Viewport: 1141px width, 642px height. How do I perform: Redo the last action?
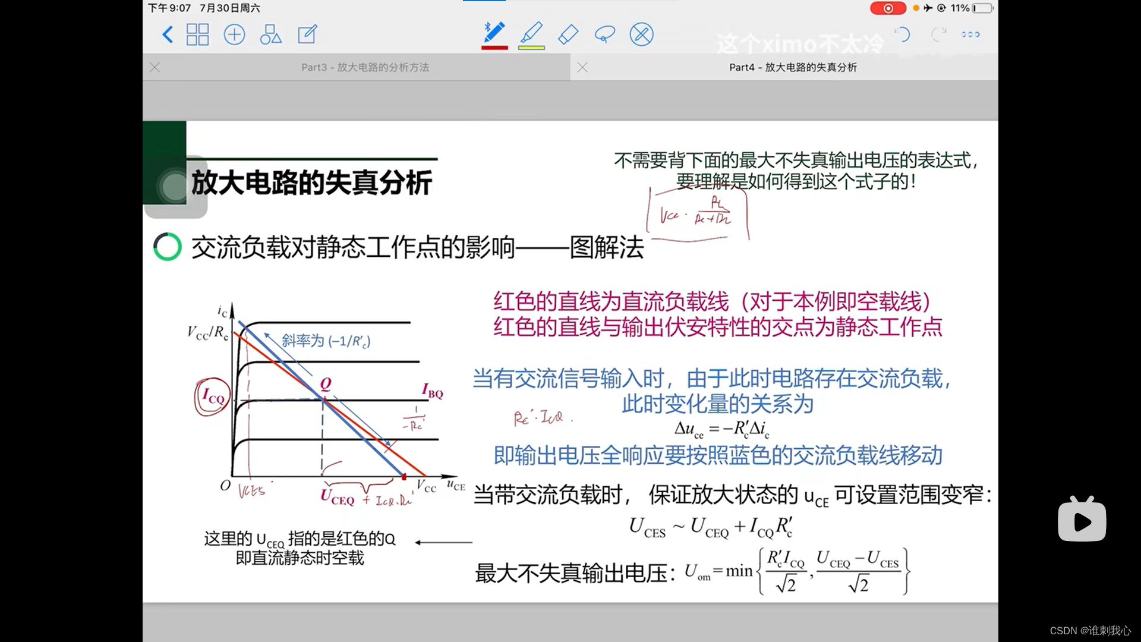(x=938, y=34)
